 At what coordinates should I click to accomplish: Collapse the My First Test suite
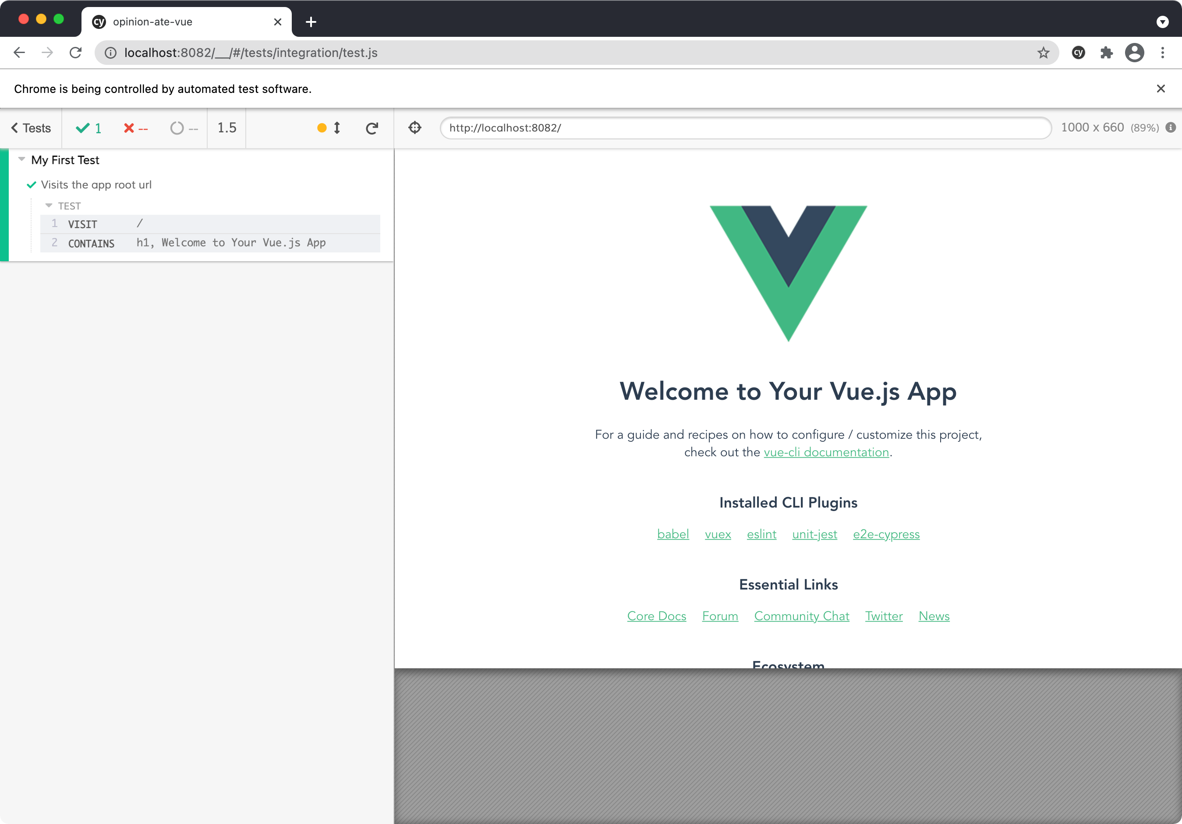(65, 160)
